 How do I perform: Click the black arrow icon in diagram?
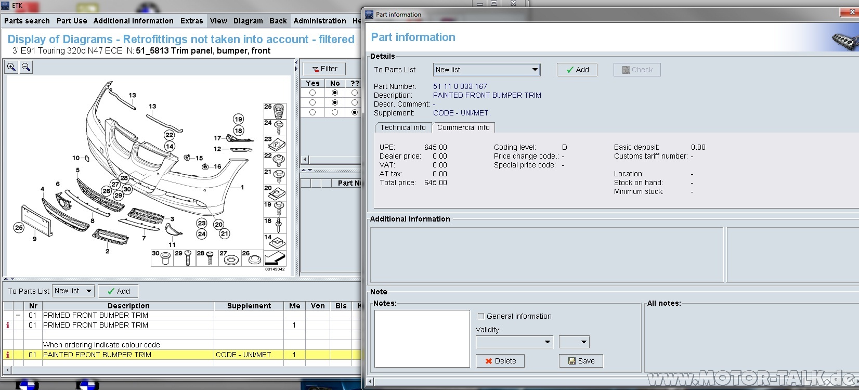pyautogui.click(x=275, y=258)
